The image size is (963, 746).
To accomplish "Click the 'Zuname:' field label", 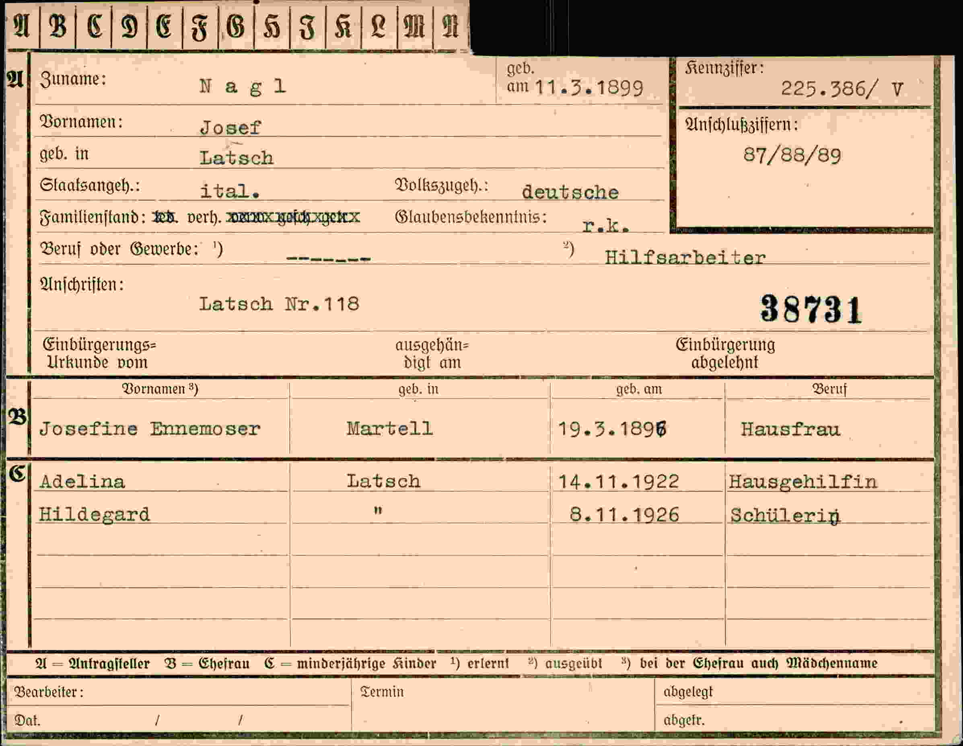I will [73, 79].
